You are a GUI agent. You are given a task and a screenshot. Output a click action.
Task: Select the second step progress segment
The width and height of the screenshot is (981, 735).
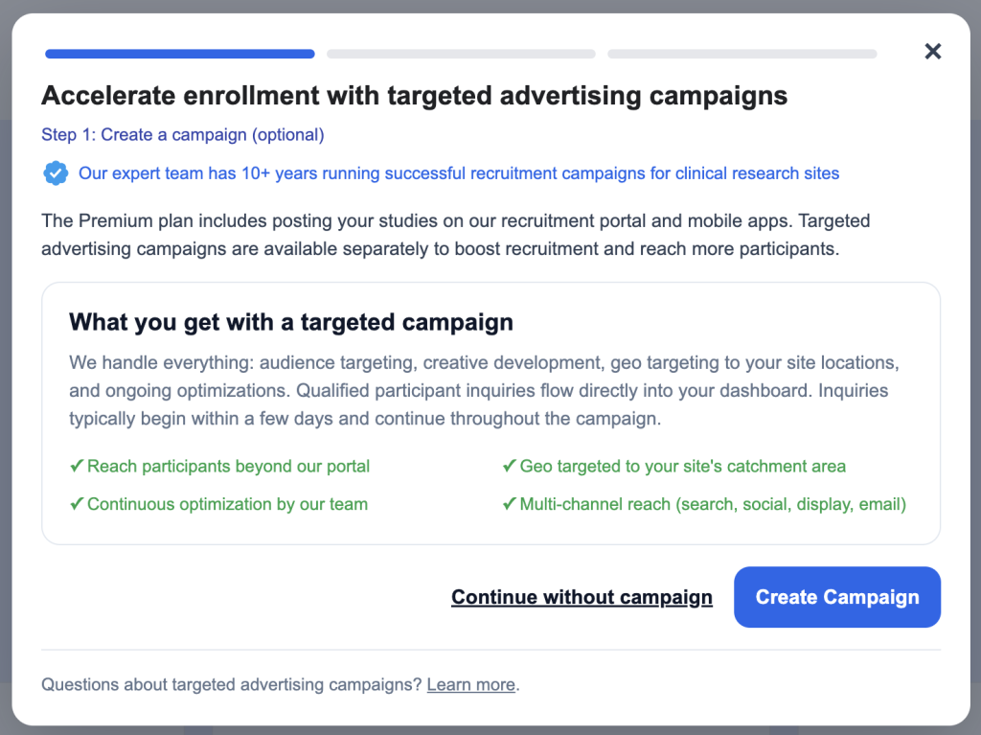pyautogui.click(x=460, y=54)
